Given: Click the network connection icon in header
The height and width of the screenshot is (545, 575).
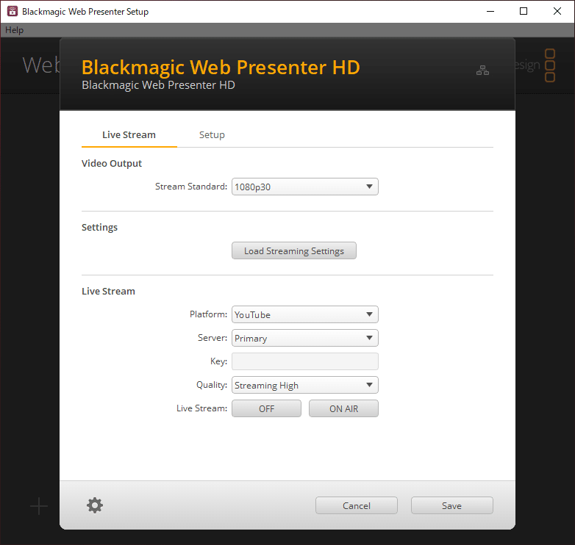Looking at the screenshot, I should pyautogui.click(x=482, y=70).
